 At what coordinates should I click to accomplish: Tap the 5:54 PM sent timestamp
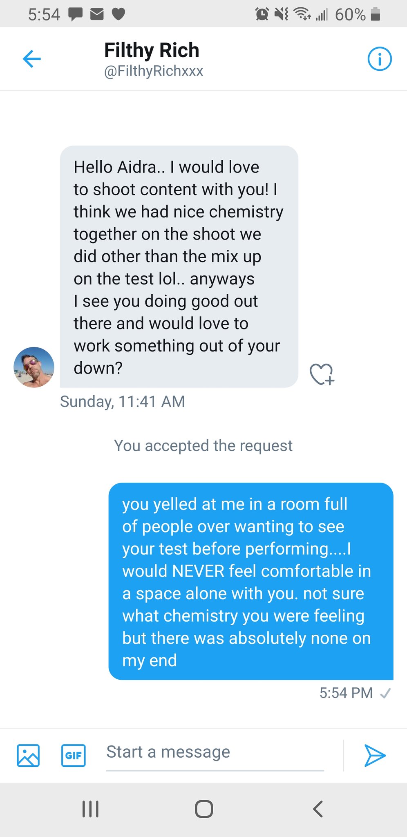click(x=346, y=693)
